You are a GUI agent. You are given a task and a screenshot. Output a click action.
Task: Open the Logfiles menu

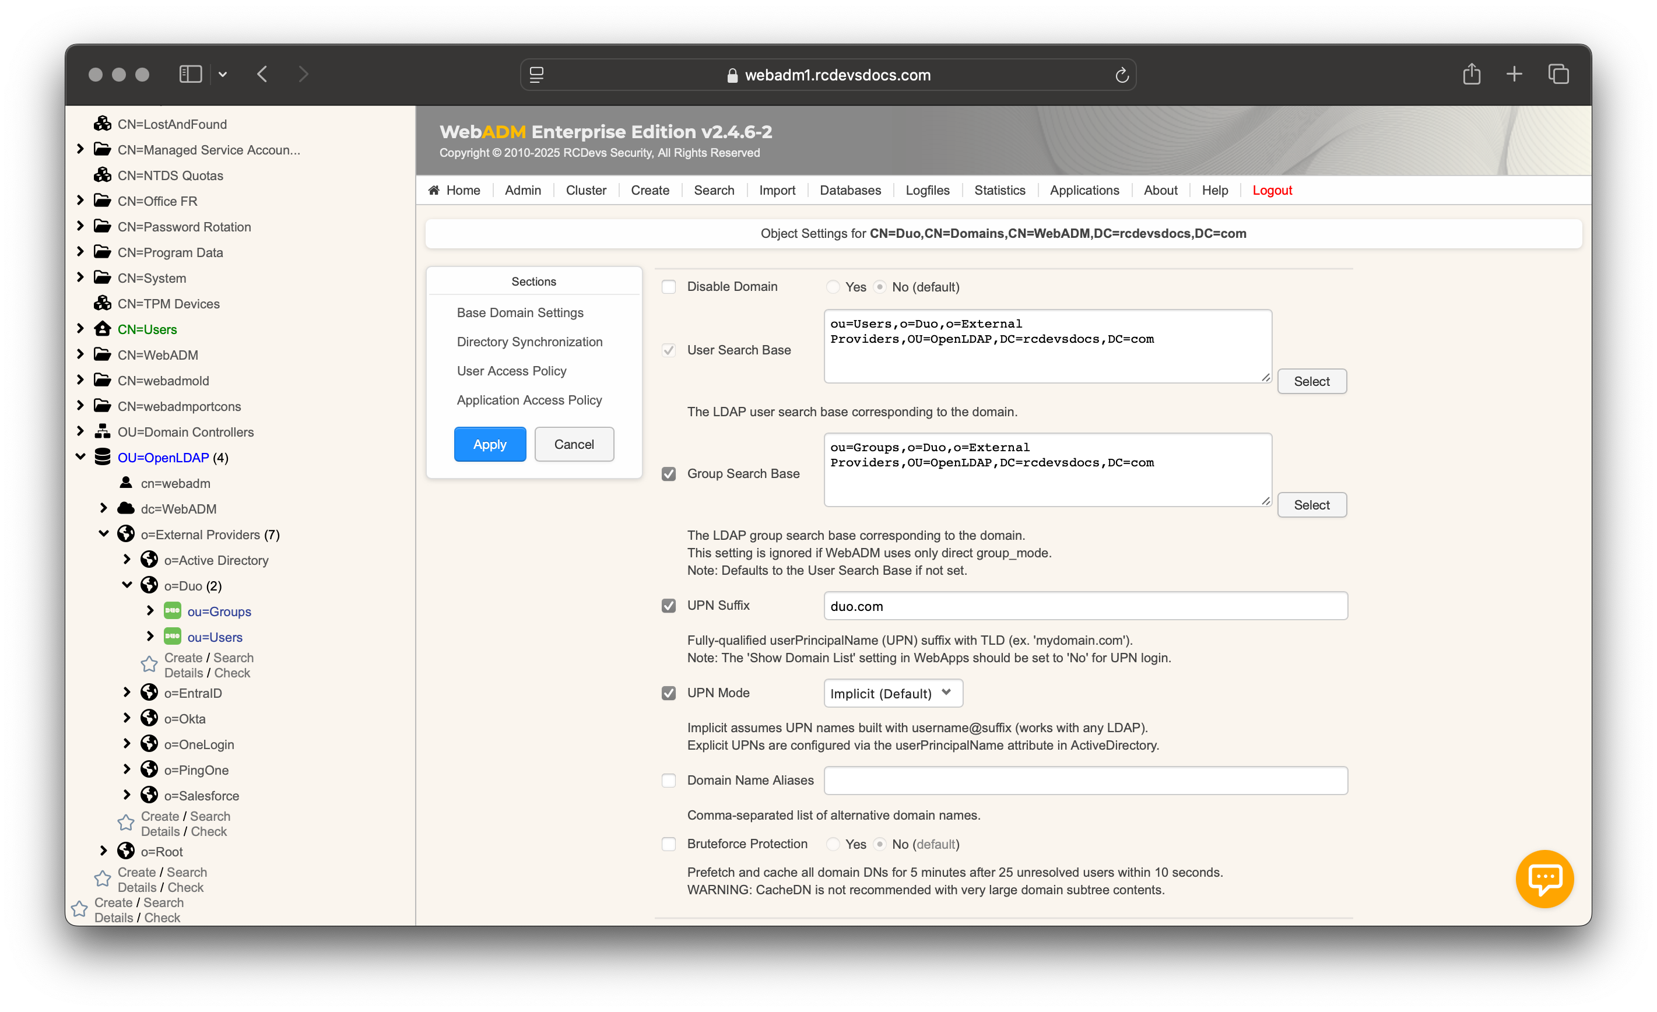click(x=926, y=190)
